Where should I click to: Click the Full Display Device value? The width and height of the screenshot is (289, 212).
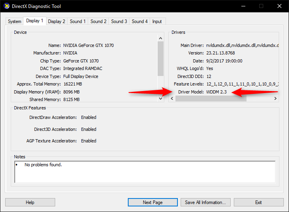point(81,76)
